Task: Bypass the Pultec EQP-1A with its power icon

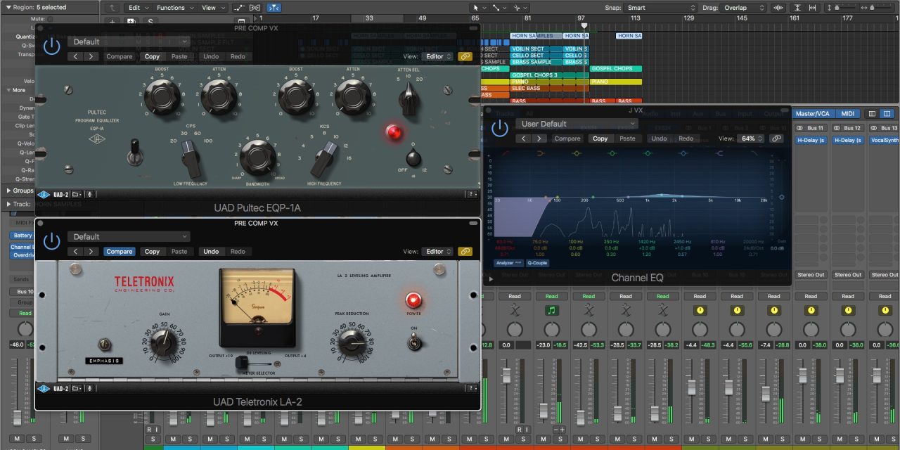Action: click(51, 46)
